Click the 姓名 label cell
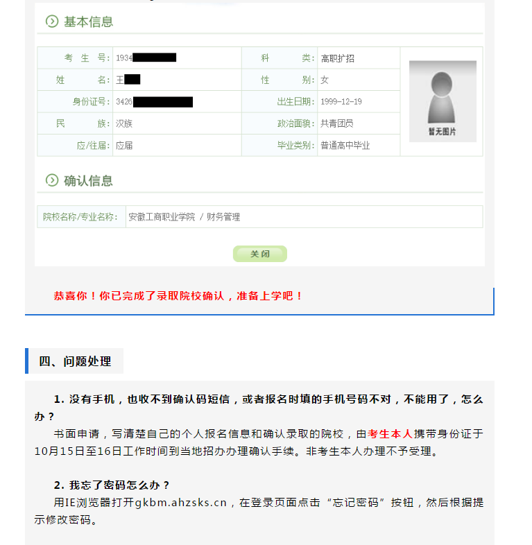 pyautogui.click(x=75, y=80)
